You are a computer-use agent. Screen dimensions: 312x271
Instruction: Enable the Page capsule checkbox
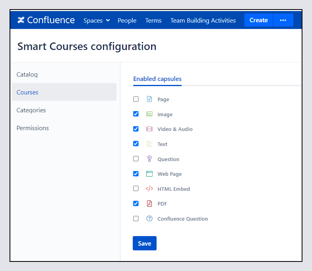(x=136, y=99)
